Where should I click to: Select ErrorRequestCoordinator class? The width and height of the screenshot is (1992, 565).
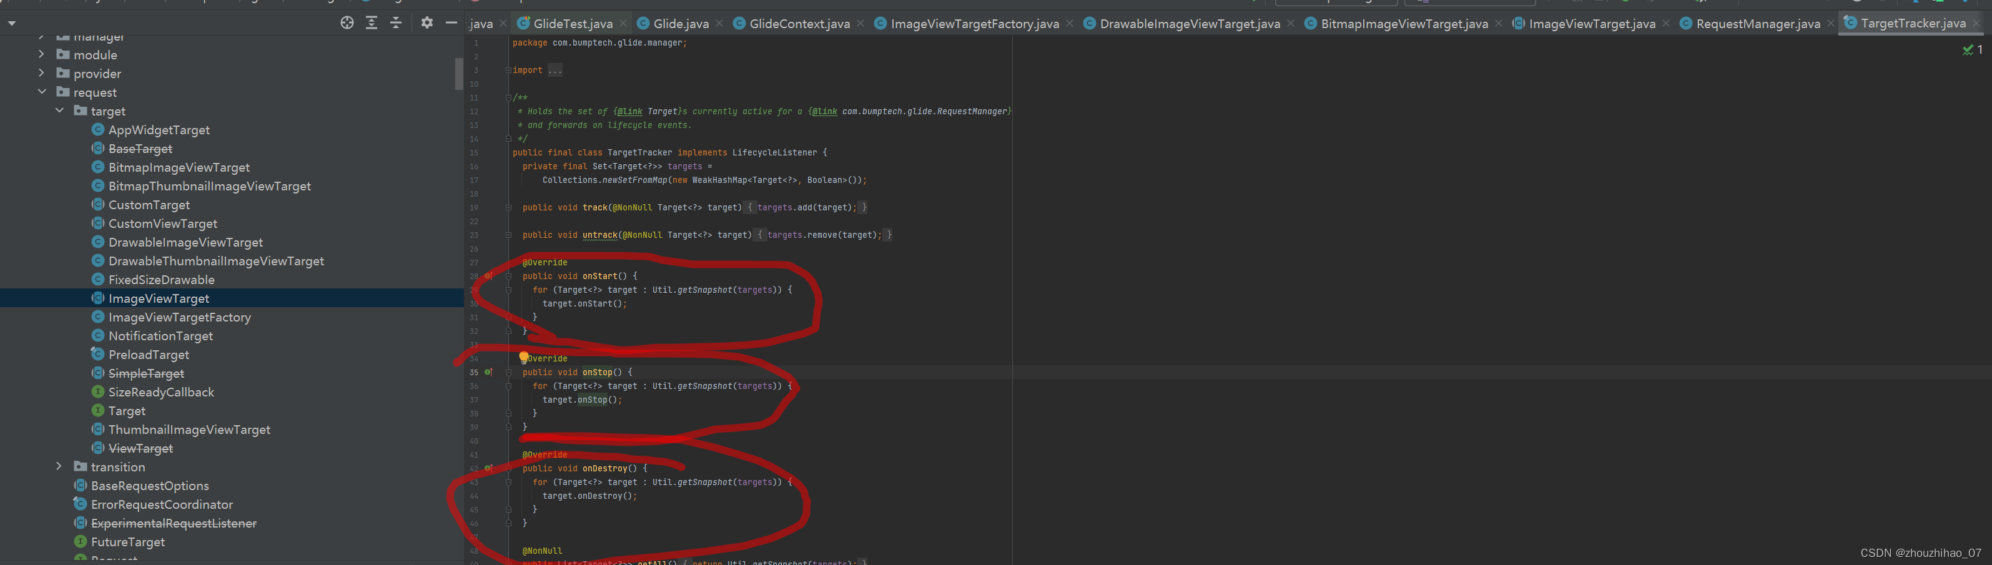pyautogui.click(x=162, y=504)
